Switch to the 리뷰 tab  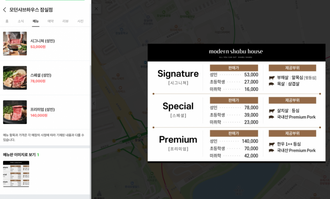point(66,21)
